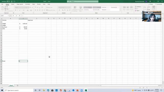Open the AutoSum dropdown arrow
The width and height of the screenshot is (164, 92).
142,7
